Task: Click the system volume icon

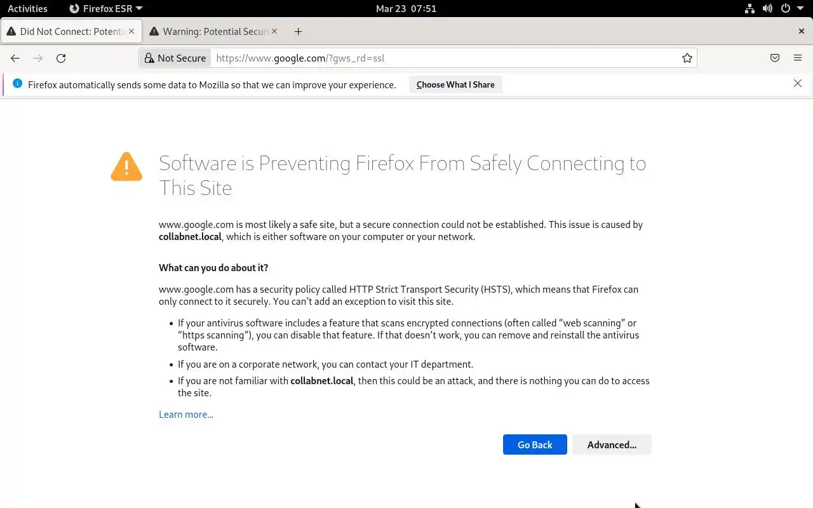Action: pos(767,9)
